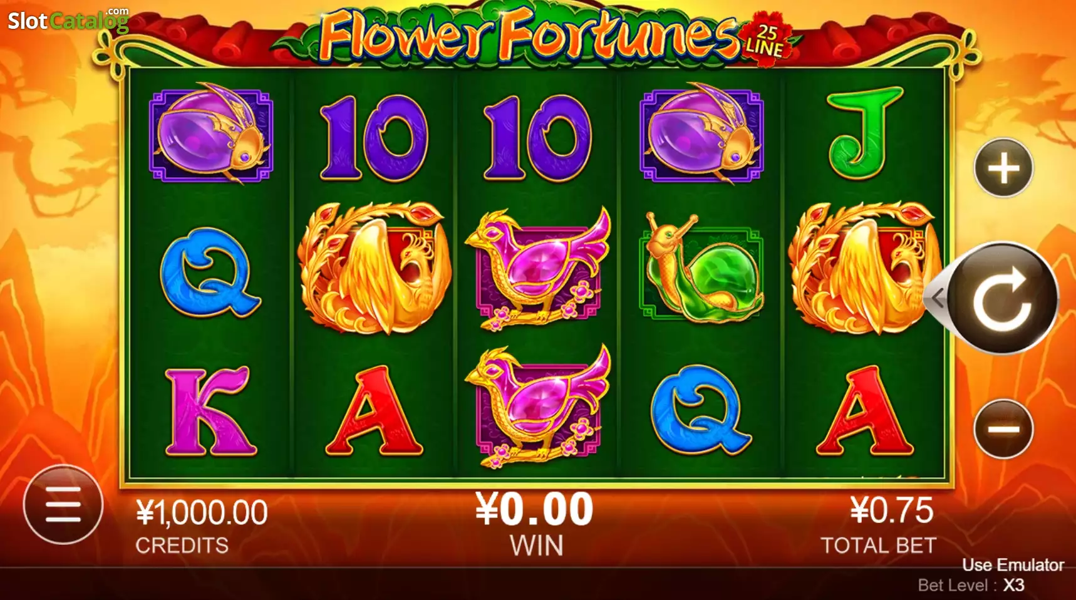Spin the reels with the circular arrow button
Screen dimensions: 1076x600
coord(1002,299)
